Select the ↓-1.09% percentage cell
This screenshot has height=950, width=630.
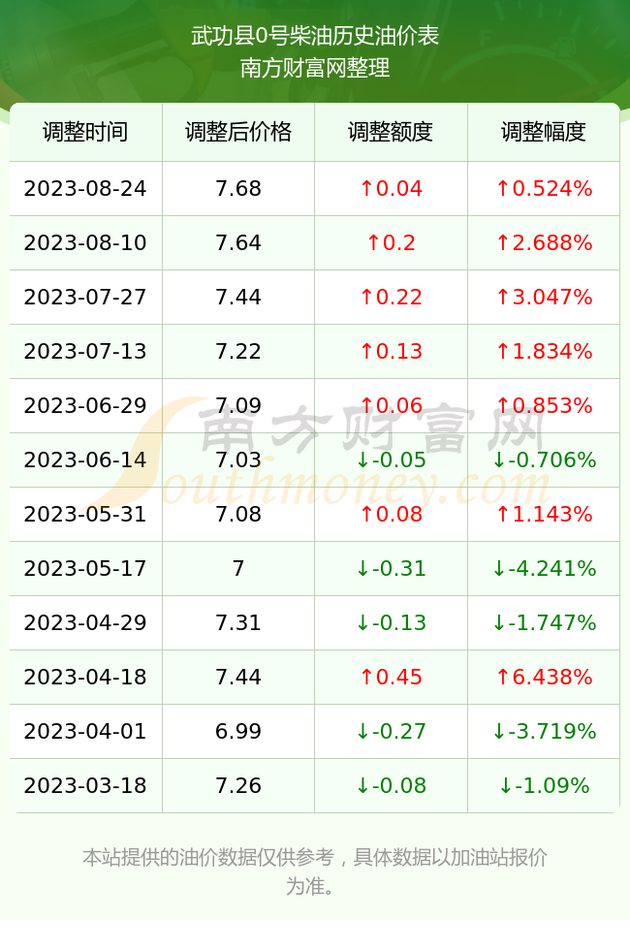click(544, 786)
